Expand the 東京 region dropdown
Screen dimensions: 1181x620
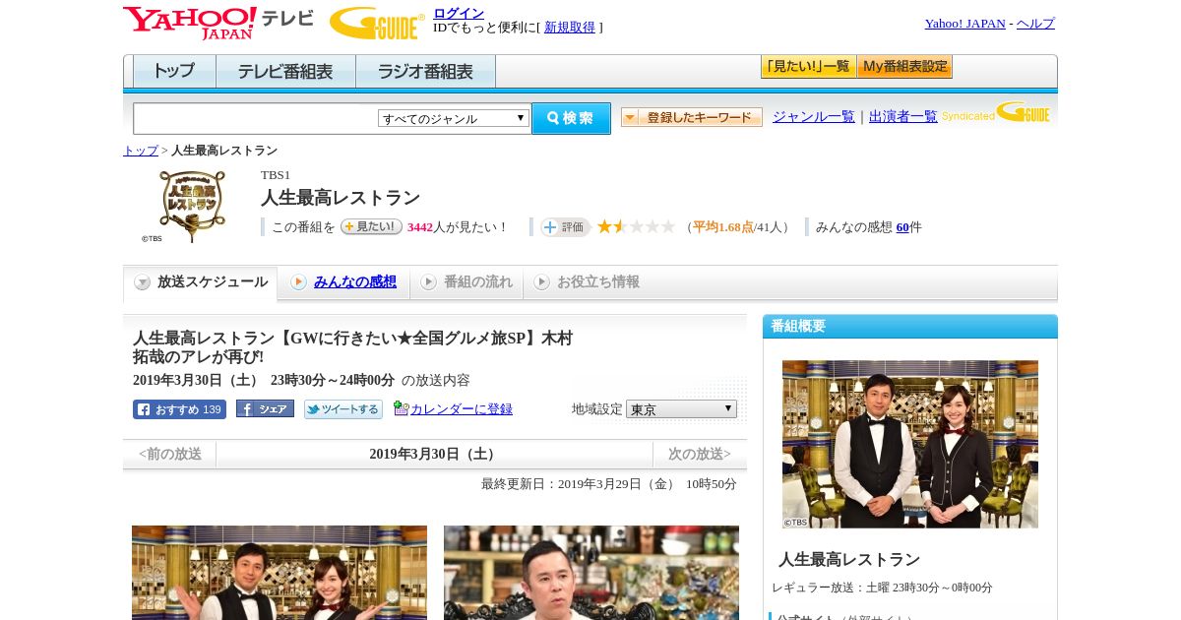click(681, 408)
